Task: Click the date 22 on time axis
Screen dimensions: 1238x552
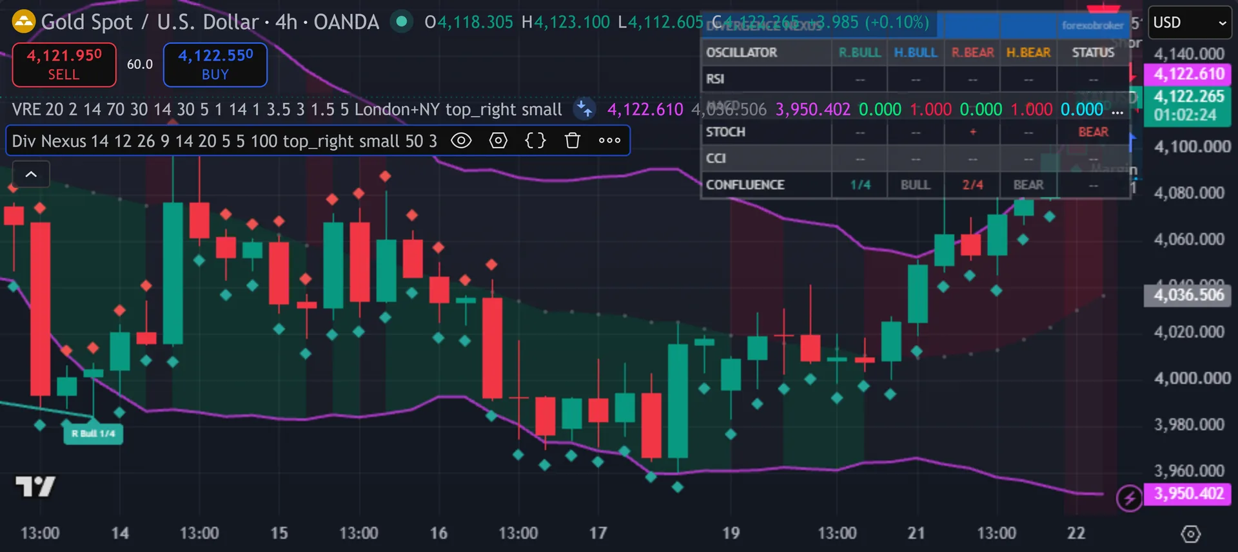Action: coord(1076,533)
